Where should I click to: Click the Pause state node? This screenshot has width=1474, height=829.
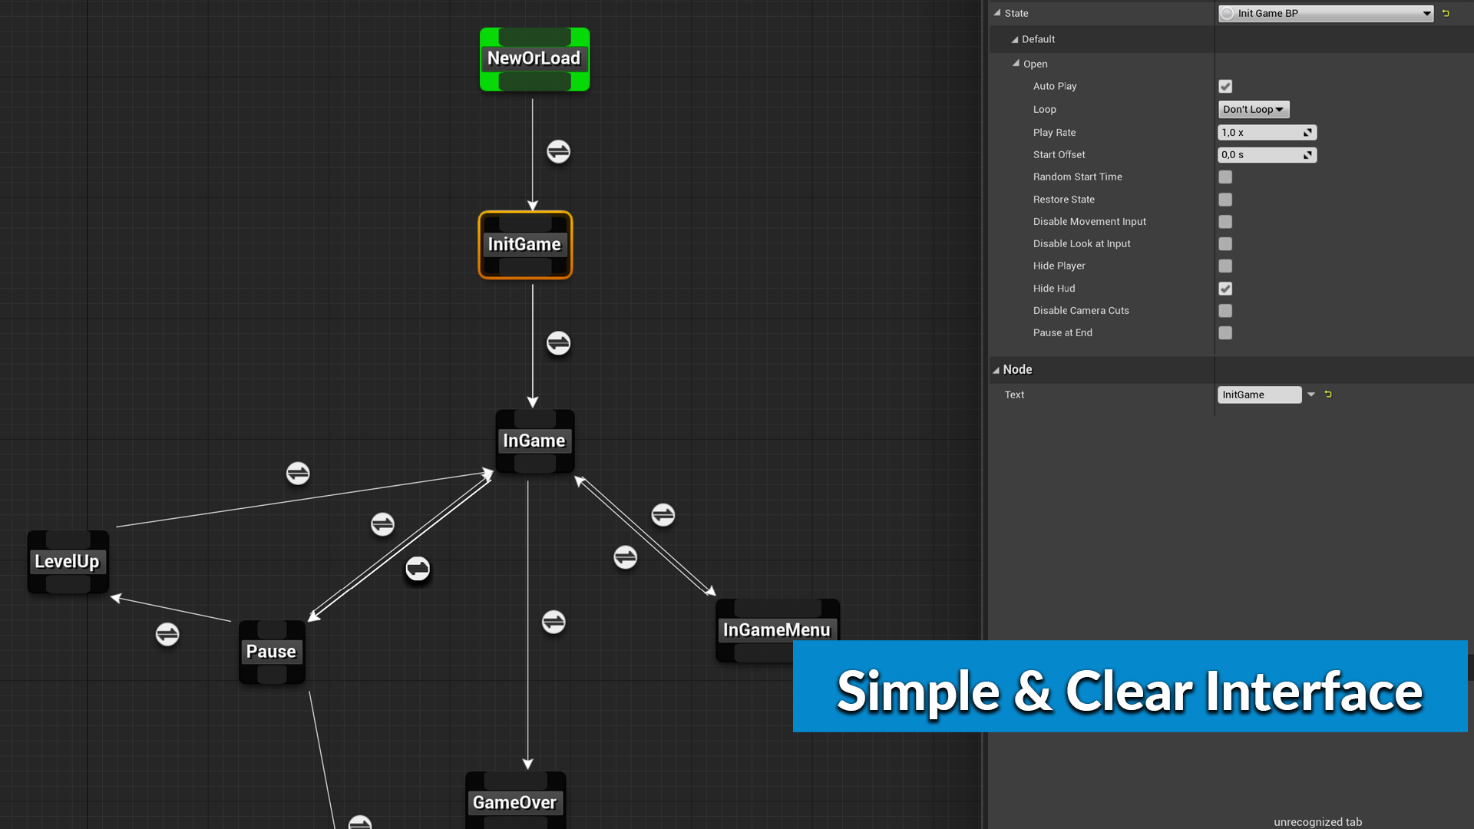click(271, 651)
